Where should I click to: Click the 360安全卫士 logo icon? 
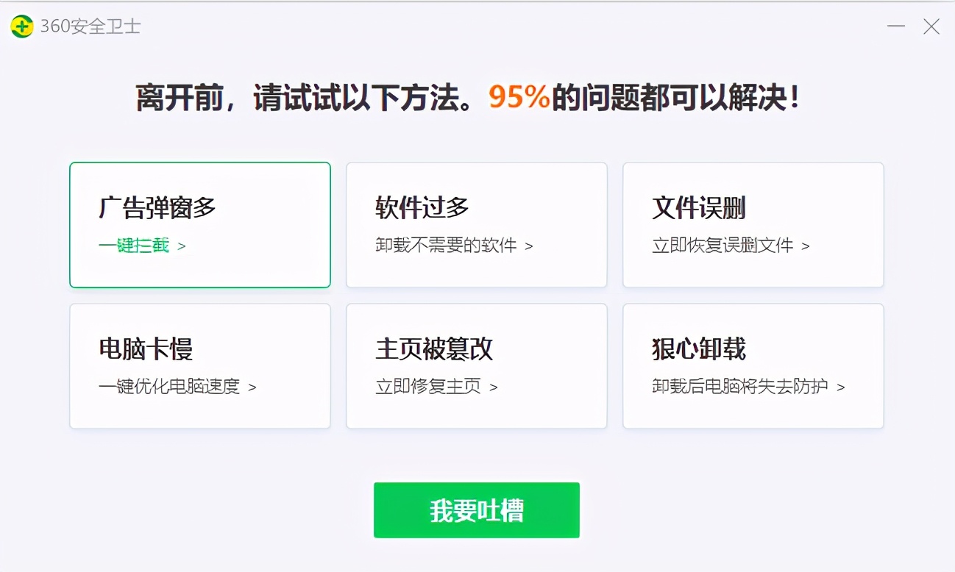22,26
